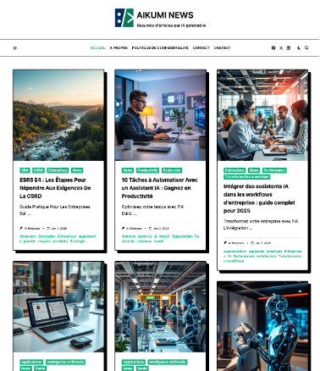
Task: Open the river landscape article thumbnail
Action: [x=58, y=115]
